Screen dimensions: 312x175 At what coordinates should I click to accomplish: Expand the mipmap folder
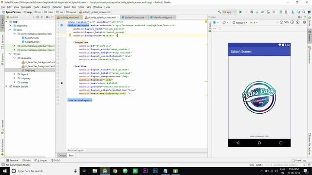(x=15, y=78)
